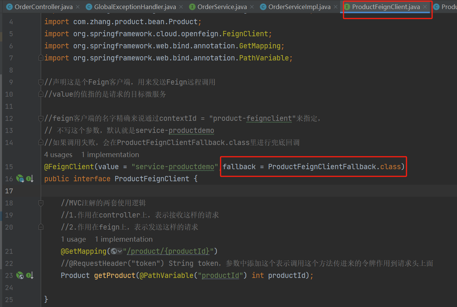Screen dimensions: 457x307
Task: Click the GetMapping import on line 6
Action: coord(260,46)
